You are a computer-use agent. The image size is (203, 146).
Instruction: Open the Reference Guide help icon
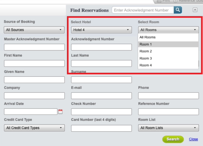pos(175,1)
